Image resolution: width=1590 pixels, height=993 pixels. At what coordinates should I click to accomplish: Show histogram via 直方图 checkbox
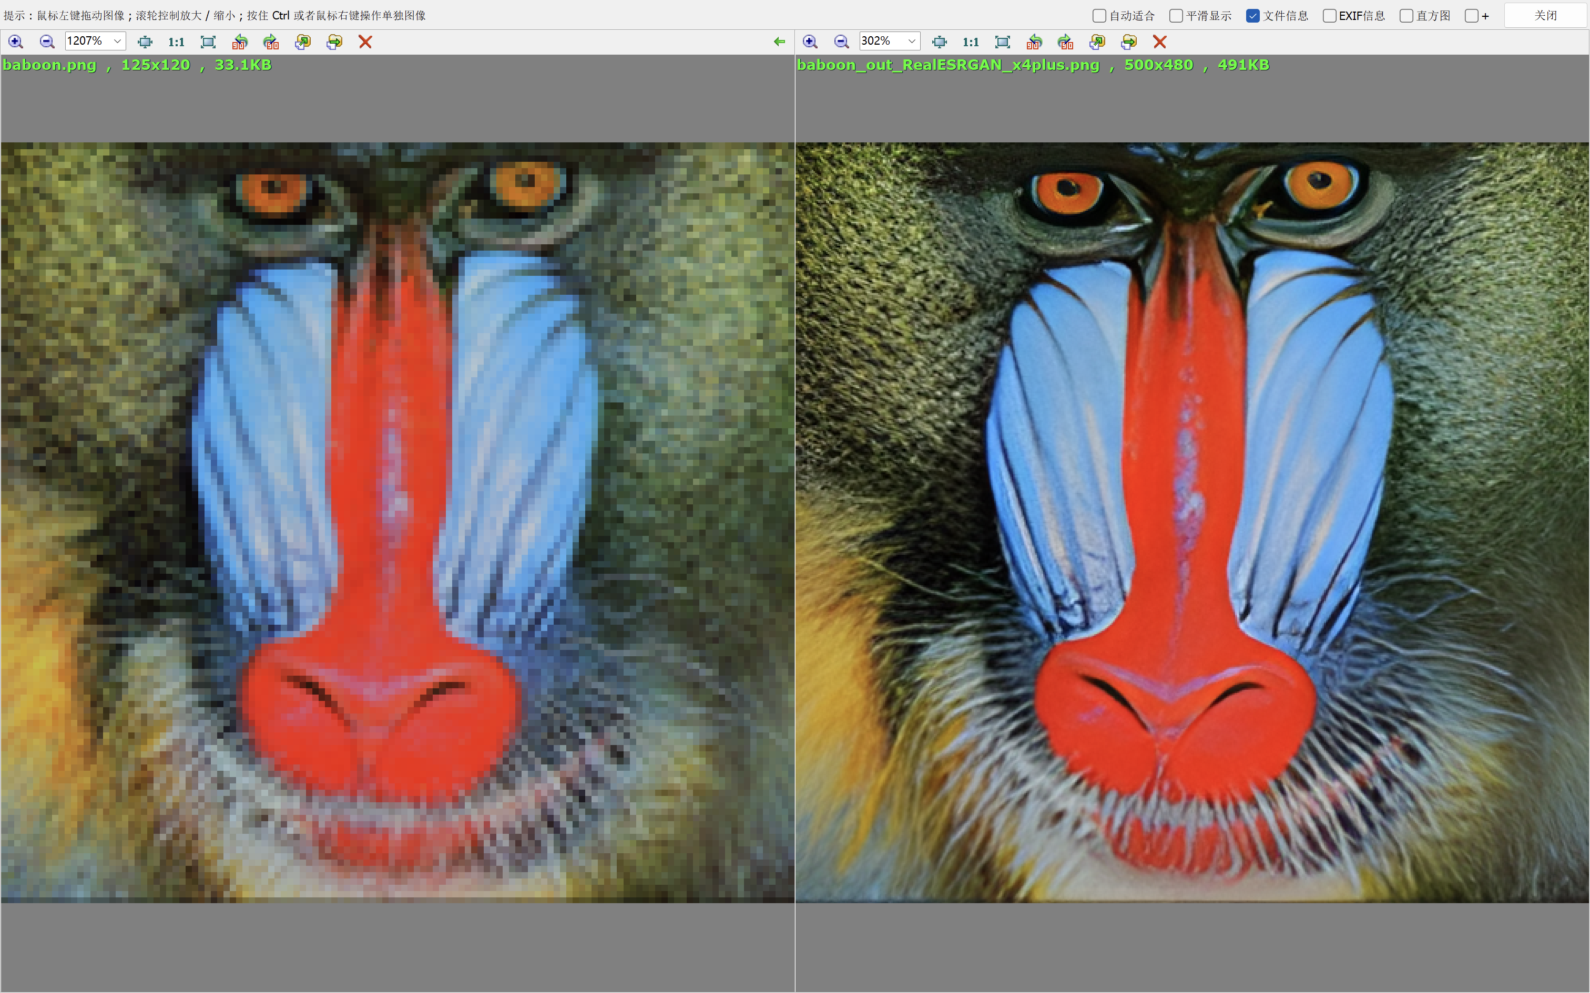[x=1406, y=16]
